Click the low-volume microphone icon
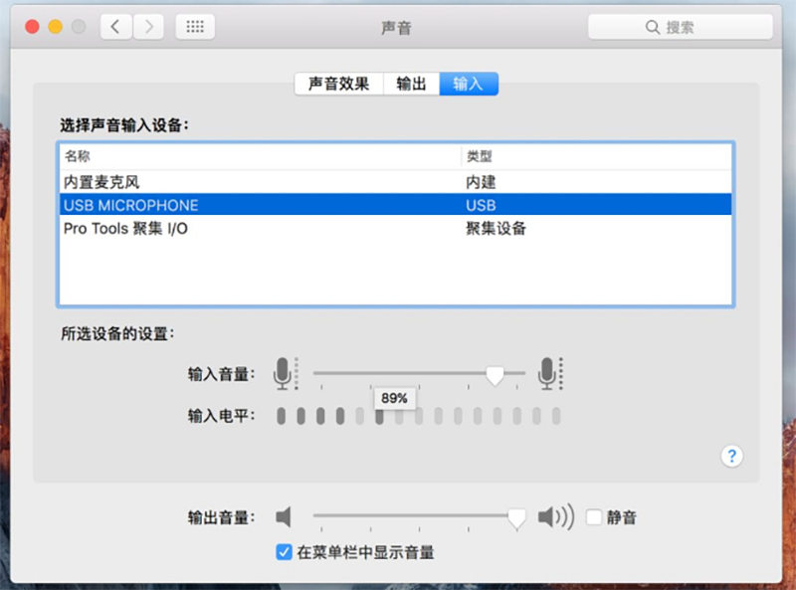The width and height of the screenshot is (796, 590). click(285, 374)
